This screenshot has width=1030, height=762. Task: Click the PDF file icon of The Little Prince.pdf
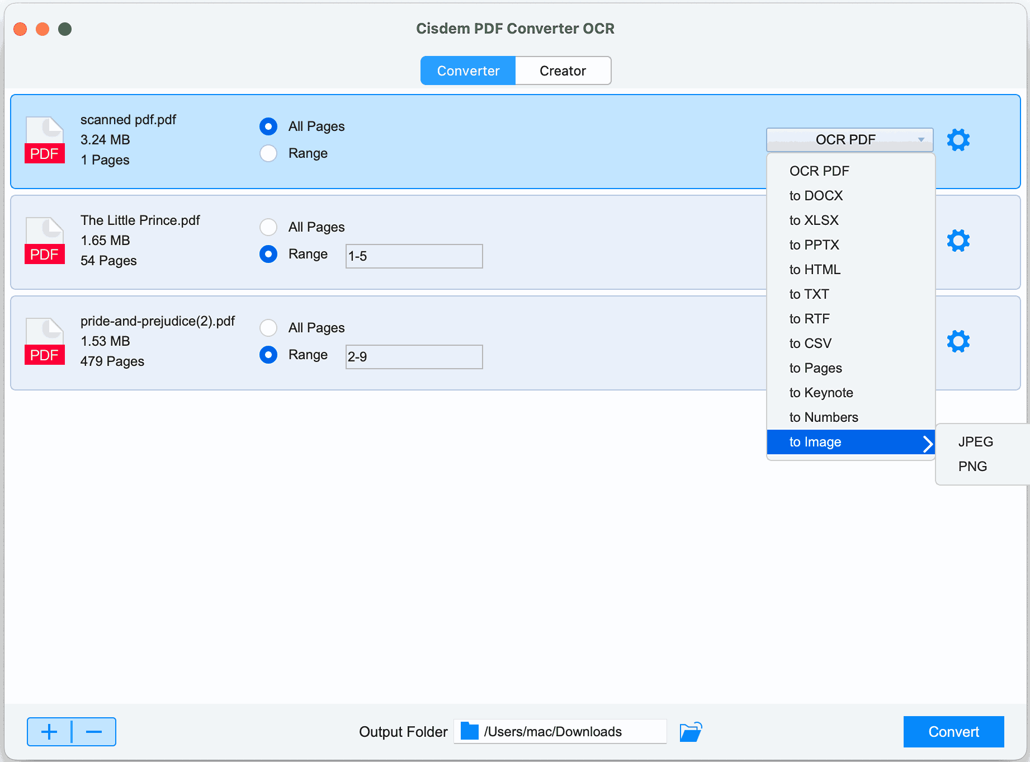tap(45, 241)
